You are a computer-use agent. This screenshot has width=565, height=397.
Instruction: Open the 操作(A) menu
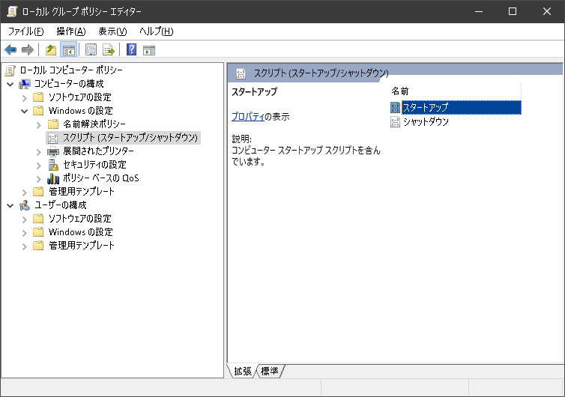(71, 31)
